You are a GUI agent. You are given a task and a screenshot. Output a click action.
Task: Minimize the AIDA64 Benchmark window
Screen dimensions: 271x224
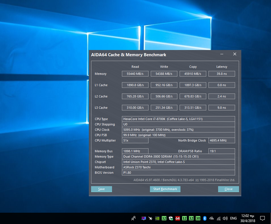[x=222, y=54]
